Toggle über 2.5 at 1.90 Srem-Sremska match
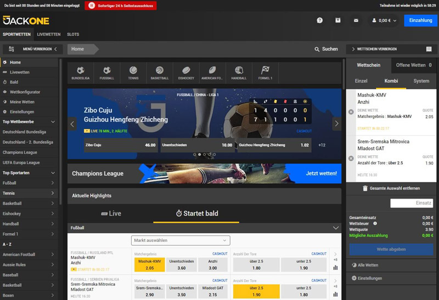The image size is (439, 300). coord(256,291)
